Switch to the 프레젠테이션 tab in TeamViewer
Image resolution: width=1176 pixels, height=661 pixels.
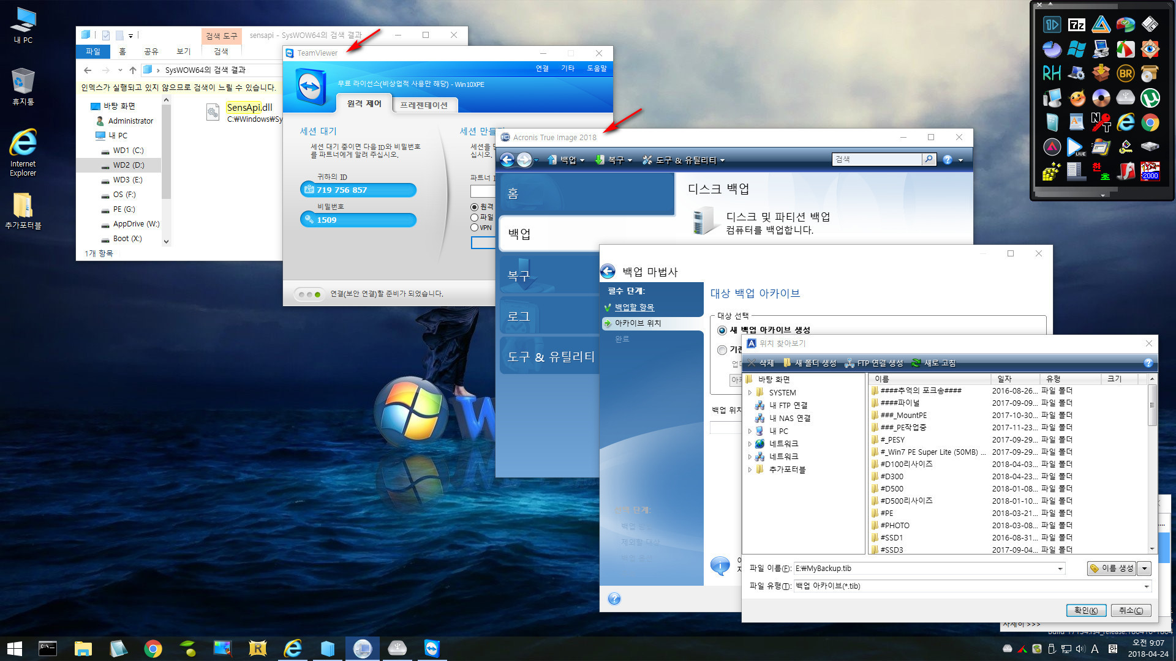(424, 105)
